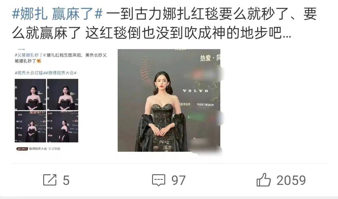The width and height of the screenshot is (338, 199).
Task: Click the comment count 97
Action: tap(178, 180)
